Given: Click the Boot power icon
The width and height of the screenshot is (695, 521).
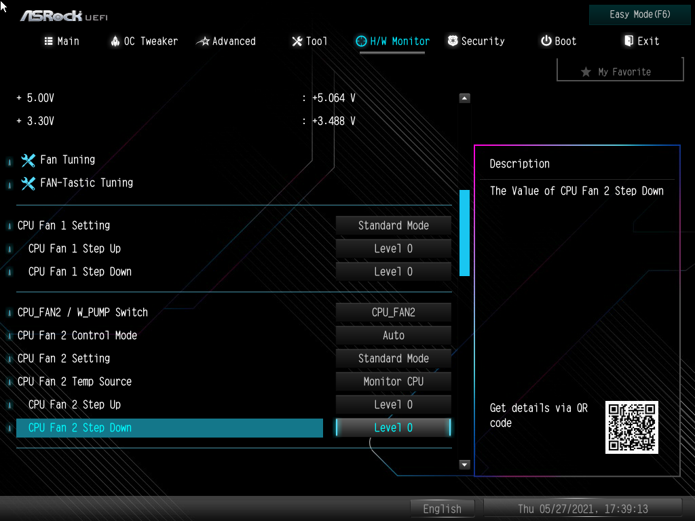Looking at the screenshot, I should [546, 41].
